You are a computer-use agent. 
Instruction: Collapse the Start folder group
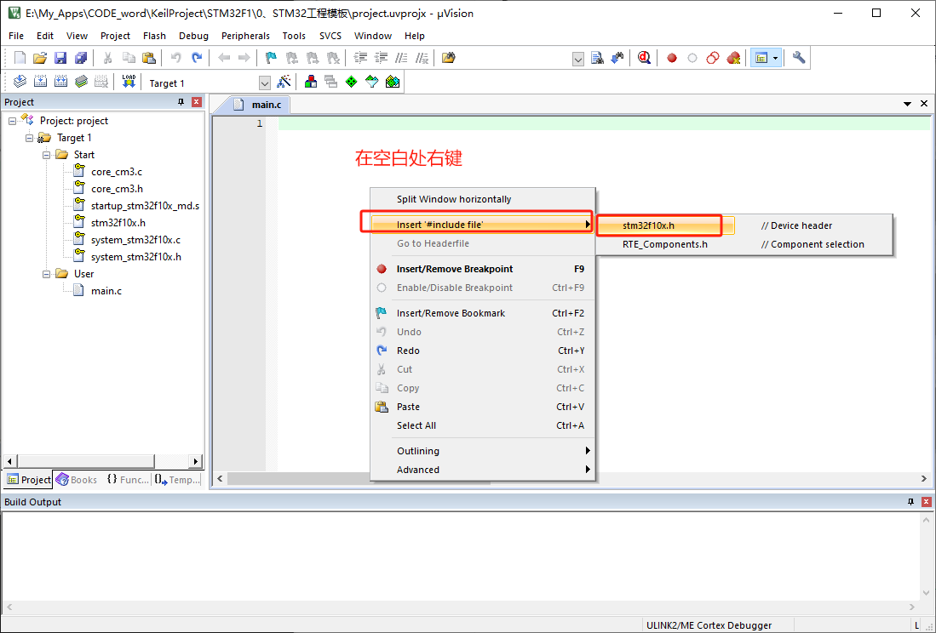[47, 155]
